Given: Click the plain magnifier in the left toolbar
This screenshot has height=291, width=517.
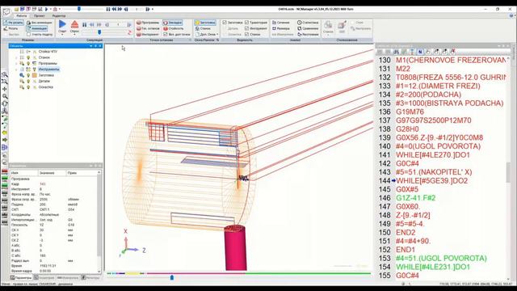Looking at the screenshot, I should pos(5,96).
